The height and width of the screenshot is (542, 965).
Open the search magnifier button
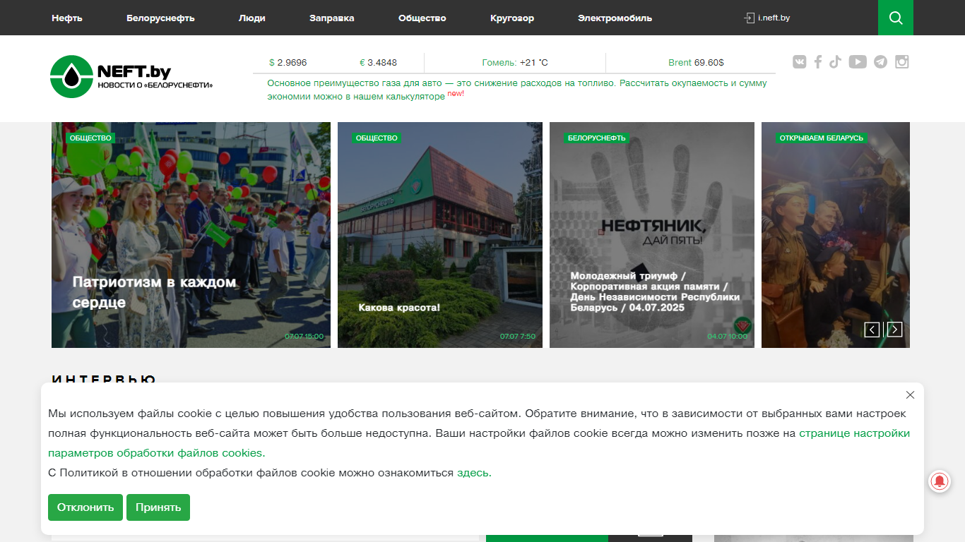coord(896,18)
